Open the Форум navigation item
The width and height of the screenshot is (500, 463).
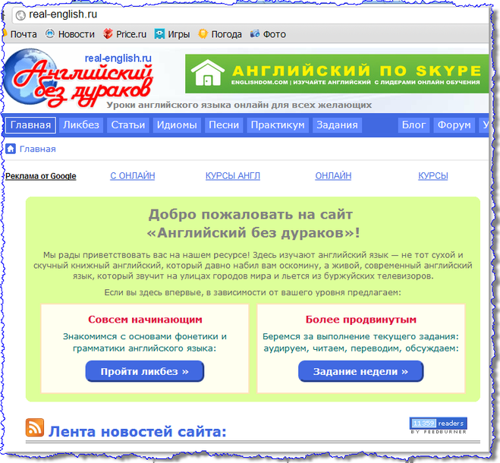tap(454, 125)
